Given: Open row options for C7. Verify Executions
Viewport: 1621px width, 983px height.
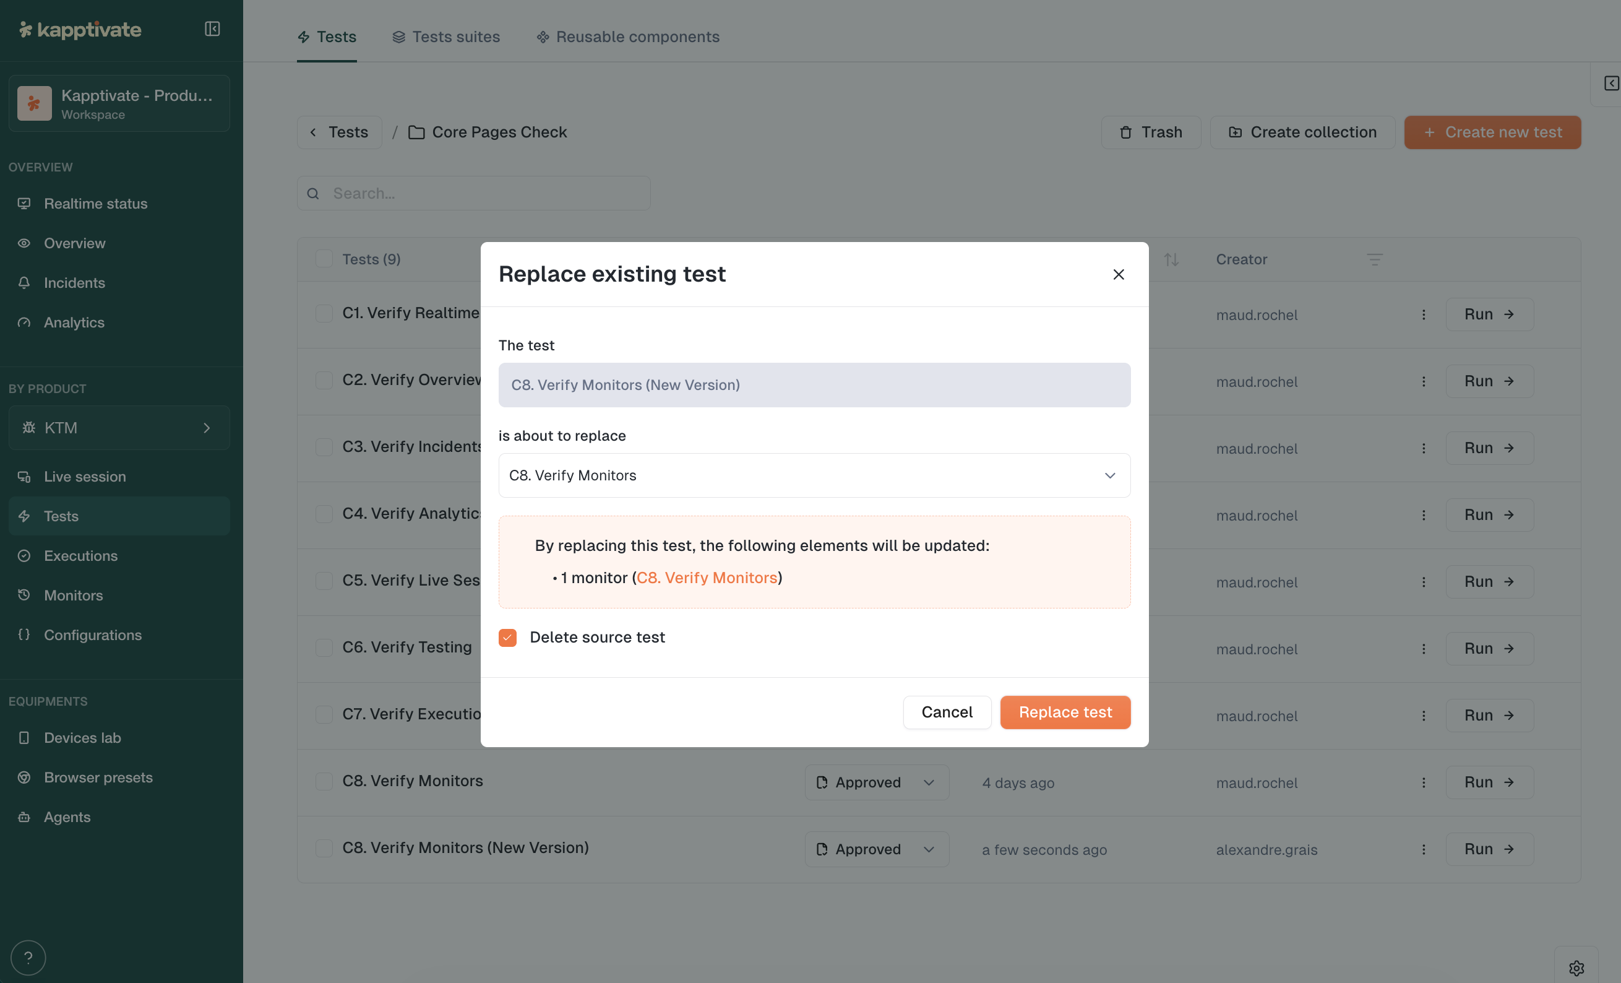Looking at the screenshot, I should [x=1424, y=716].
